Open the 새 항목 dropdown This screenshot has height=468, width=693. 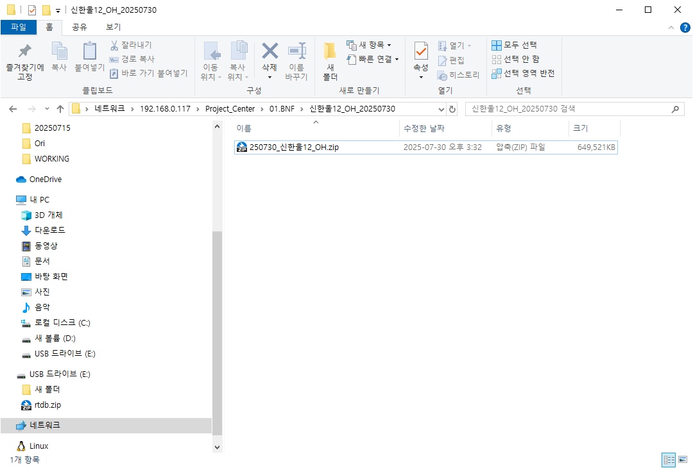coord(369,45)
